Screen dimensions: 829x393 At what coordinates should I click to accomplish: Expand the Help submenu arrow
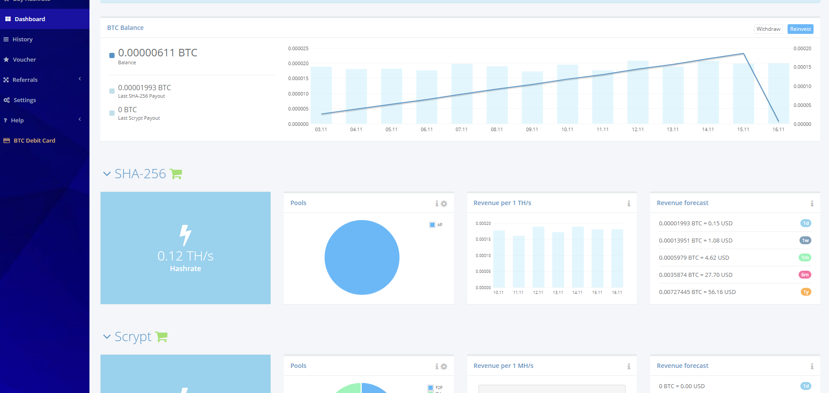click(x=80, y=119)
